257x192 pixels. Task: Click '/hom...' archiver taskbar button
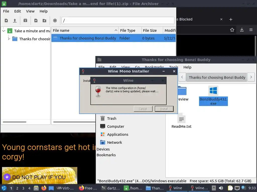133,188
